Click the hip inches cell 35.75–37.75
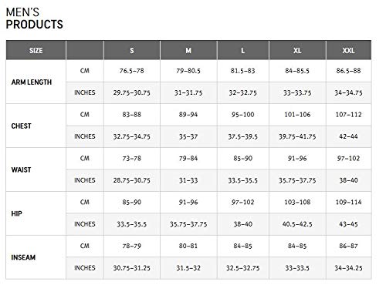 point(188,224)
